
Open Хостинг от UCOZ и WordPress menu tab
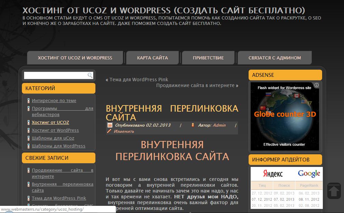click(75, 58)
